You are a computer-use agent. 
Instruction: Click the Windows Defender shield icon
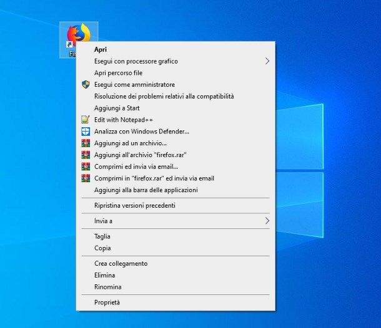[86, 131]
